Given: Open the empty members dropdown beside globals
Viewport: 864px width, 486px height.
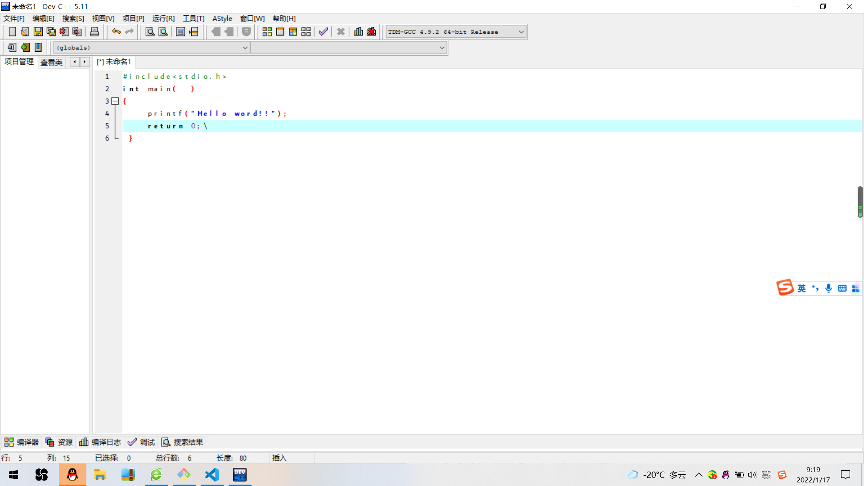Looking at the screenshot, I should pyautogui.click(x=442, y=48).
